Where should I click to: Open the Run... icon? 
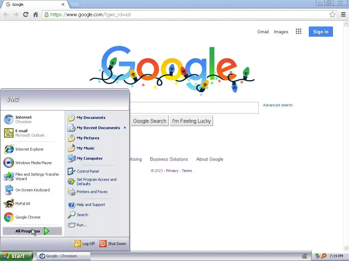tap(71, 225)
